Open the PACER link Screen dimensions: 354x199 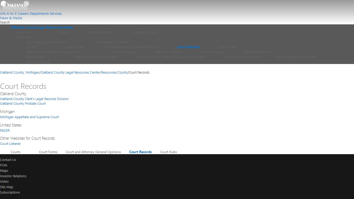[5, 131]
